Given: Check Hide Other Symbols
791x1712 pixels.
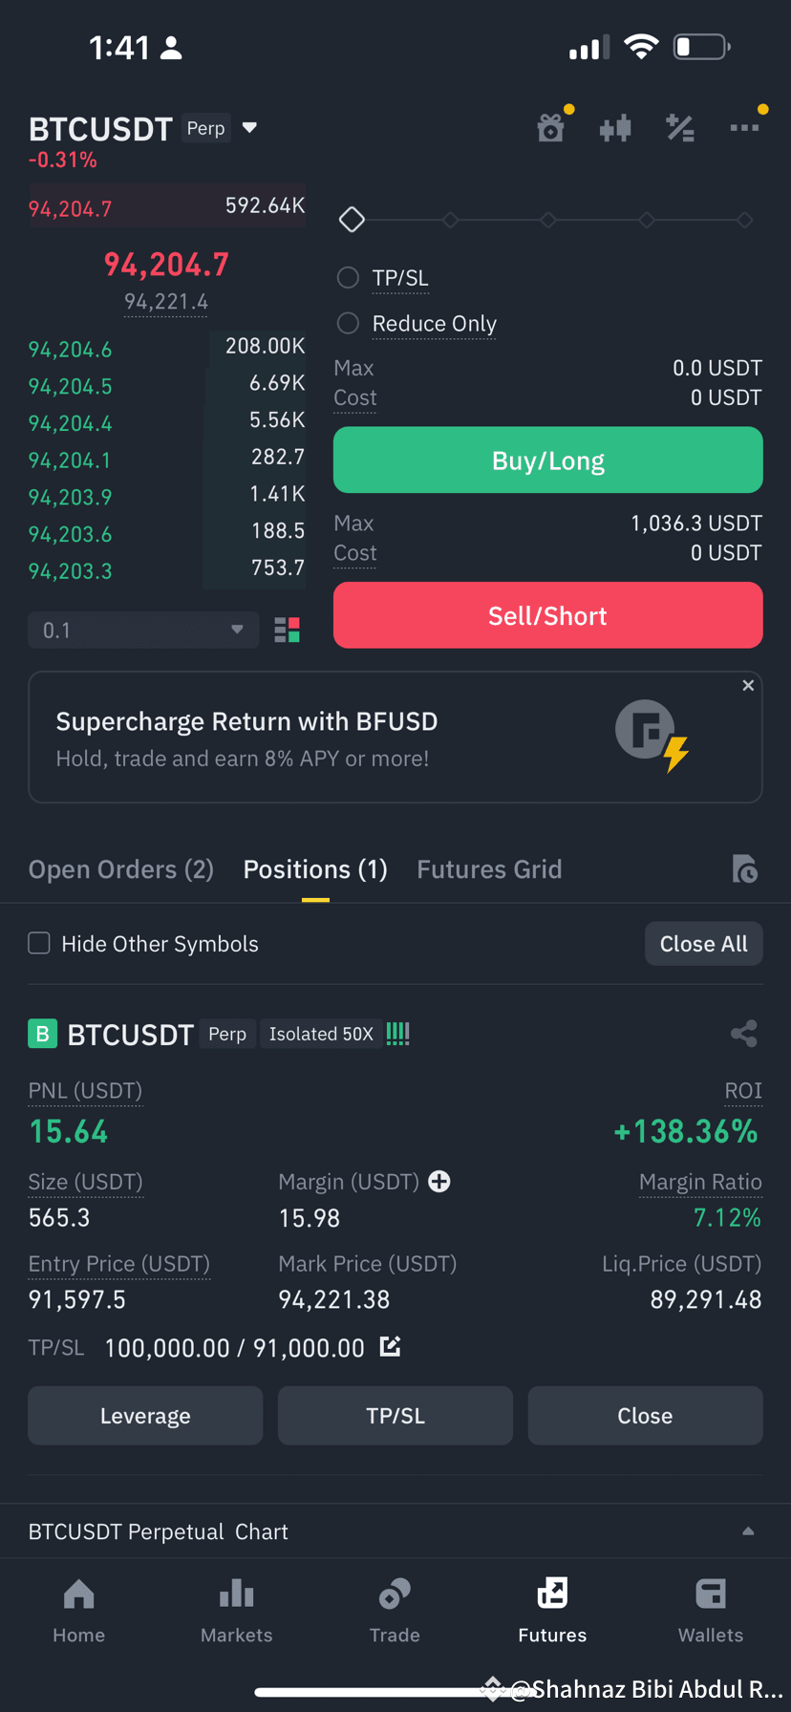Looking at the screenshot, I should pyautogui.click(x=39, y=943).
